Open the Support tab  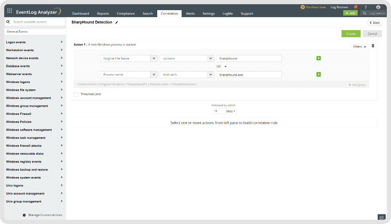click(247, 13)
